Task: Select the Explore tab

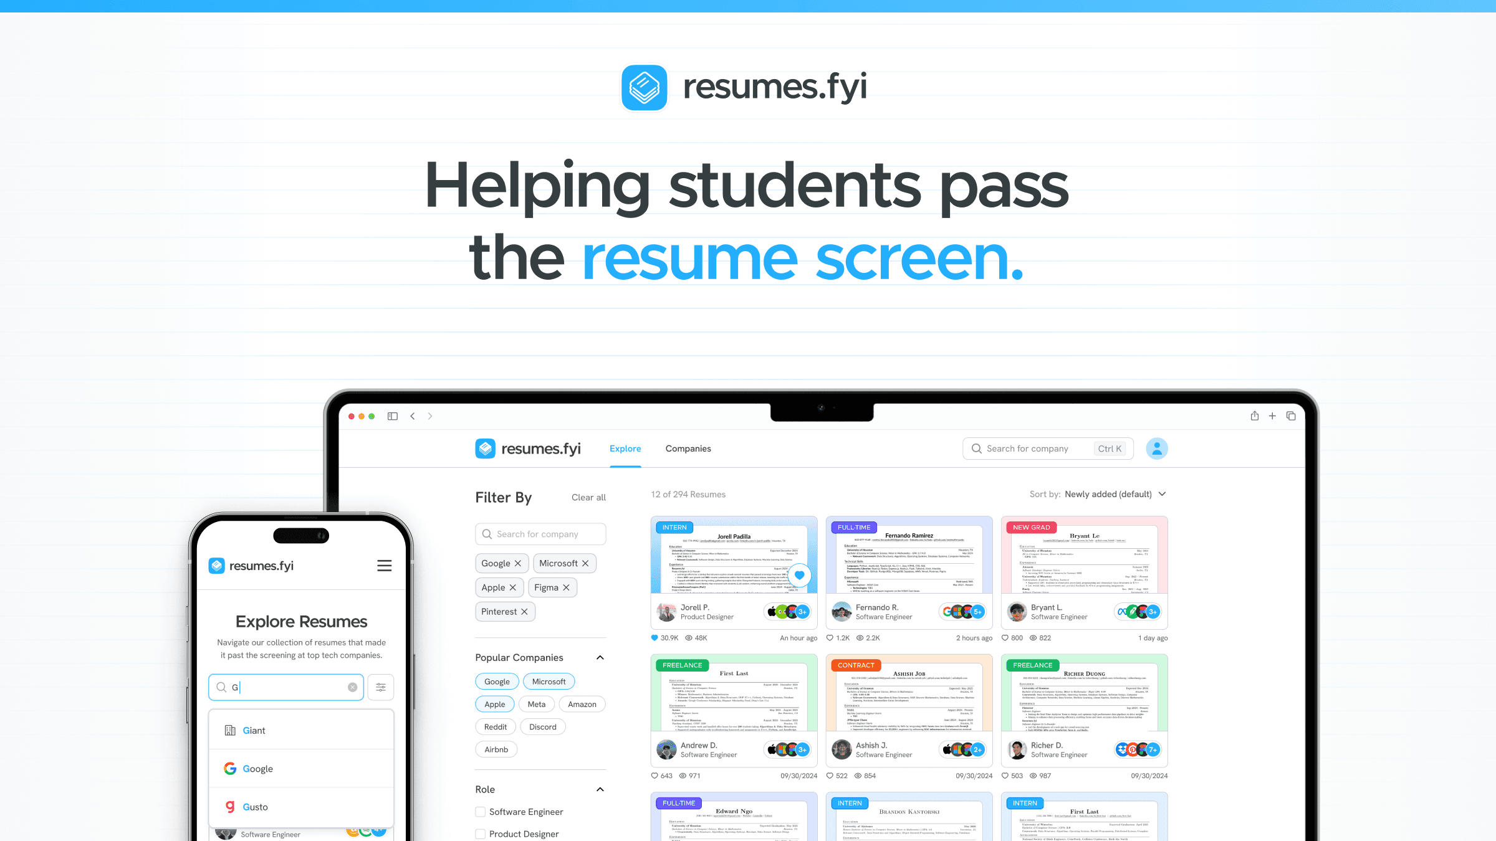Action: 626,449
